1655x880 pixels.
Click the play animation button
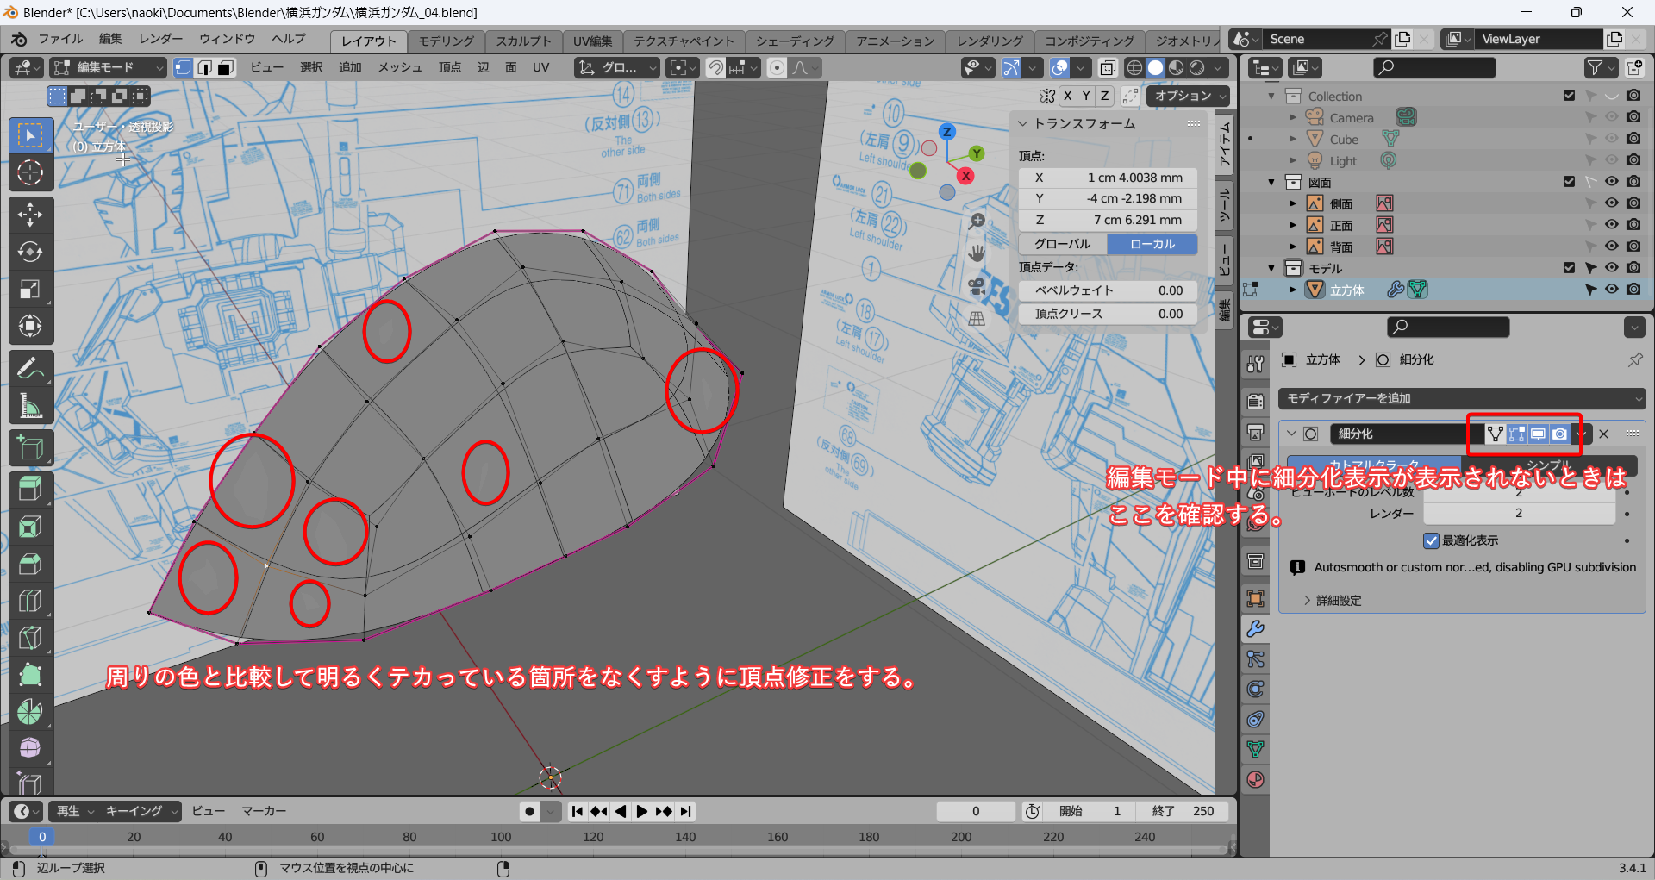(x=642, y=811)
